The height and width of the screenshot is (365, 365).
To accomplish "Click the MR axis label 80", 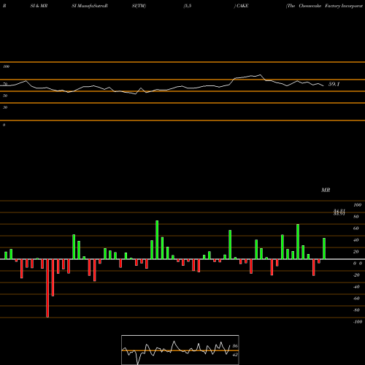I will tap(356, 217).
